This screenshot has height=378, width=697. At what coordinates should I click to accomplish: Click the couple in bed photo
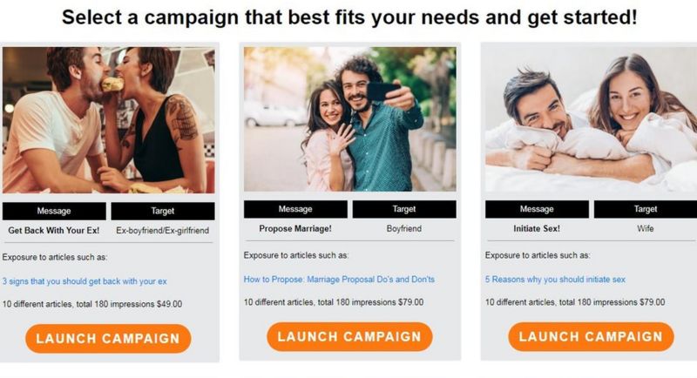591,118
